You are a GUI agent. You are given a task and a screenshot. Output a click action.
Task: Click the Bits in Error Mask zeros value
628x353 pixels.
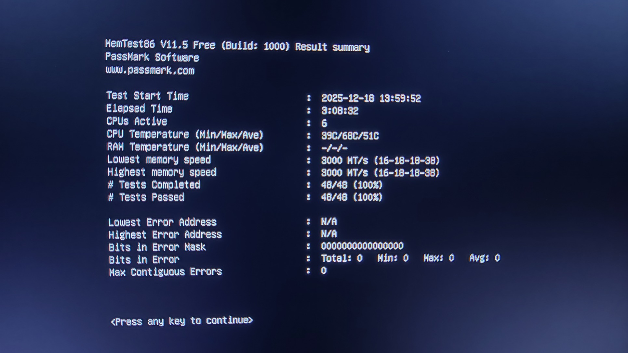pyautogui.click(x=362, y=246)
